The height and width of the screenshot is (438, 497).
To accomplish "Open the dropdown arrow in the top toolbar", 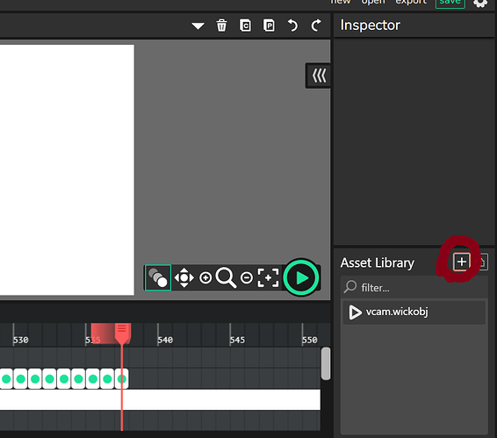I will point(198,25).
